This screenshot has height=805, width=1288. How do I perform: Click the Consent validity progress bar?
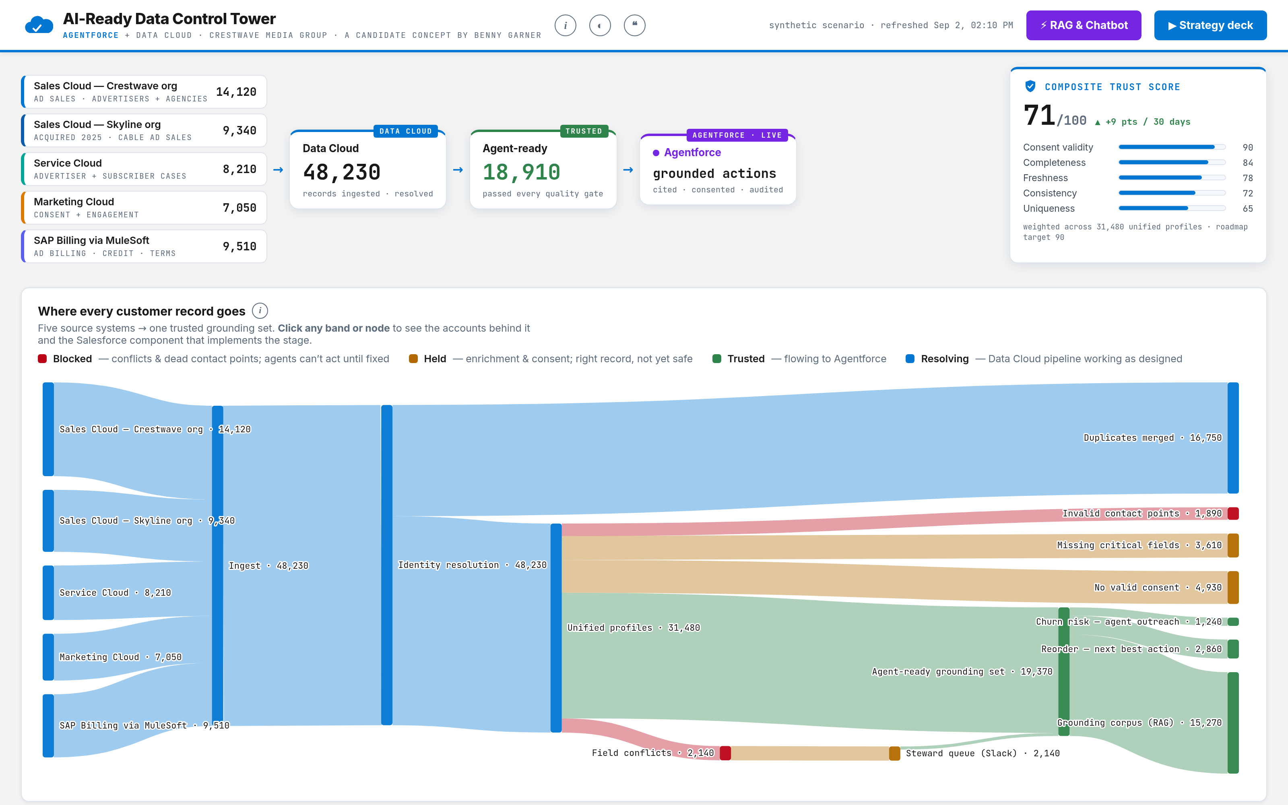pyautogui.click(x=1172, y=147)
